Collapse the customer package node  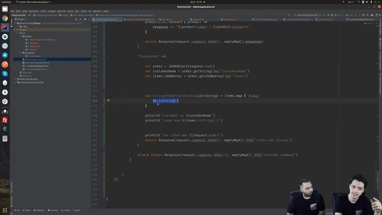tap(21, 53)
